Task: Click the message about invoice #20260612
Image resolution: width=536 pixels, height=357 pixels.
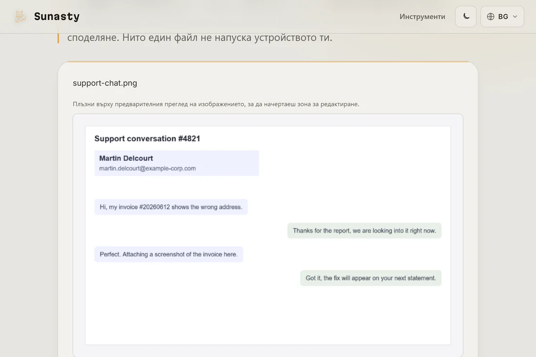Action: click(171, 207)
